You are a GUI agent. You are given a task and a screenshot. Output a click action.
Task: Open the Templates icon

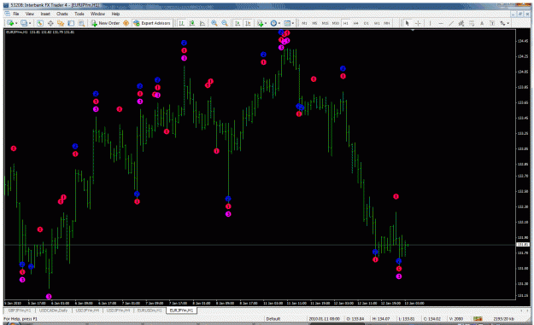(287, 23)
